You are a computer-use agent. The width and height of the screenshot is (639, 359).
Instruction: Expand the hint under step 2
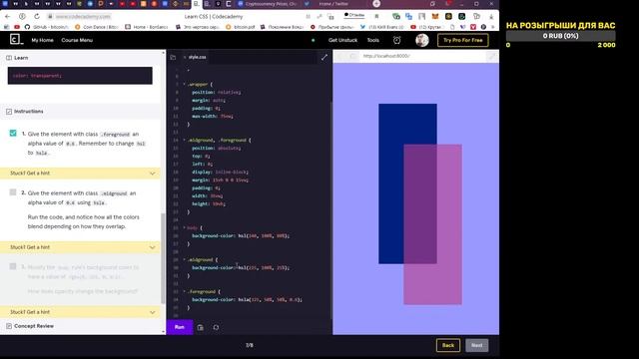(x=80, y=247)
